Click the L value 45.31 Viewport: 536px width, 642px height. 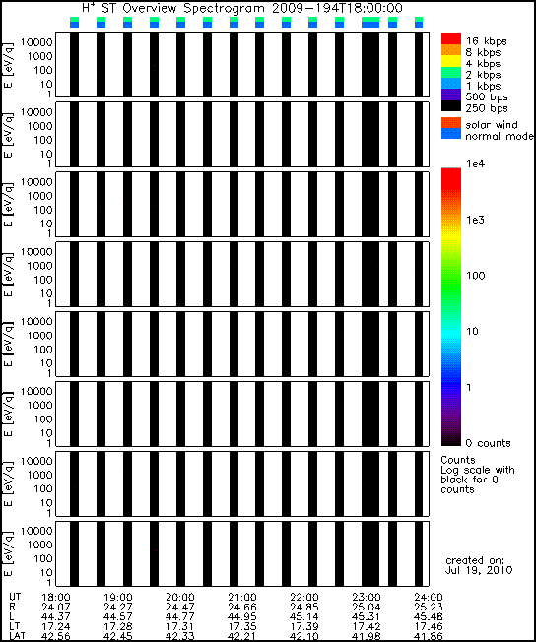(x=367, y=617)
